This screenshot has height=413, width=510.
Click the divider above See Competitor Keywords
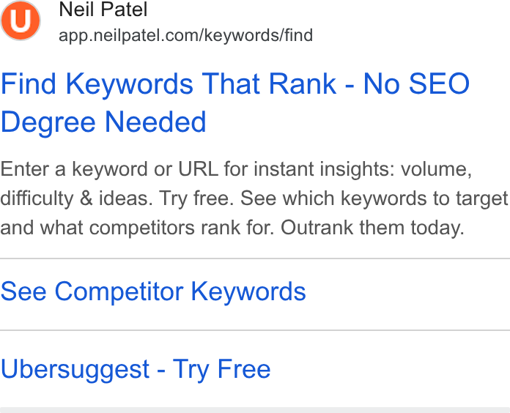tap(255, 258)
